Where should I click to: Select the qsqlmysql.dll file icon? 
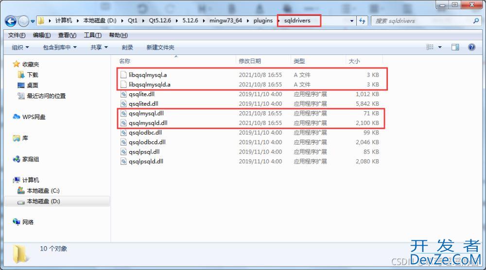click(123, 113)
